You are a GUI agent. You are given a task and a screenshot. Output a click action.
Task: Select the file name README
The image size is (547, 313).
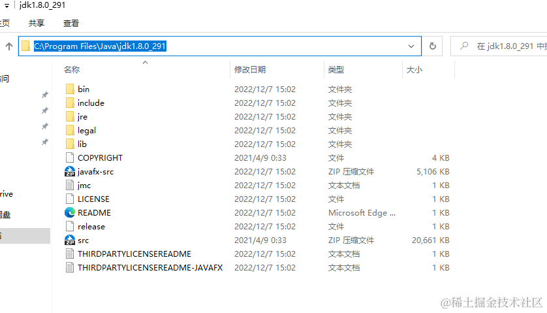point(94,213)
